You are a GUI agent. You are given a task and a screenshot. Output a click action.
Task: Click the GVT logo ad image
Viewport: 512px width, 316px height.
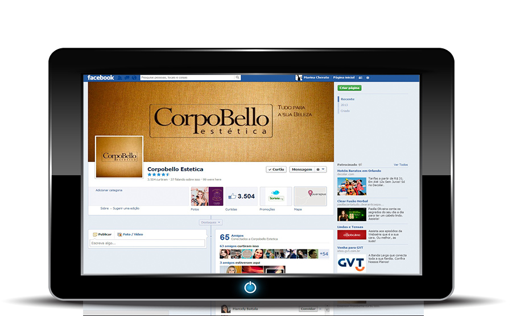[x=352, y=263]
